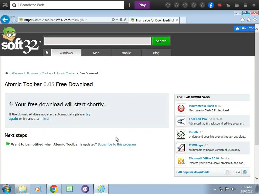The image size is (259, 194).
Task: Select the Windows nav tab
Action: pyautogui.click(x=66, y=53)
